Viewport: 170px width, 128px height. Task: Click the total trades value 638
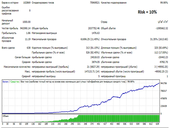28,48
